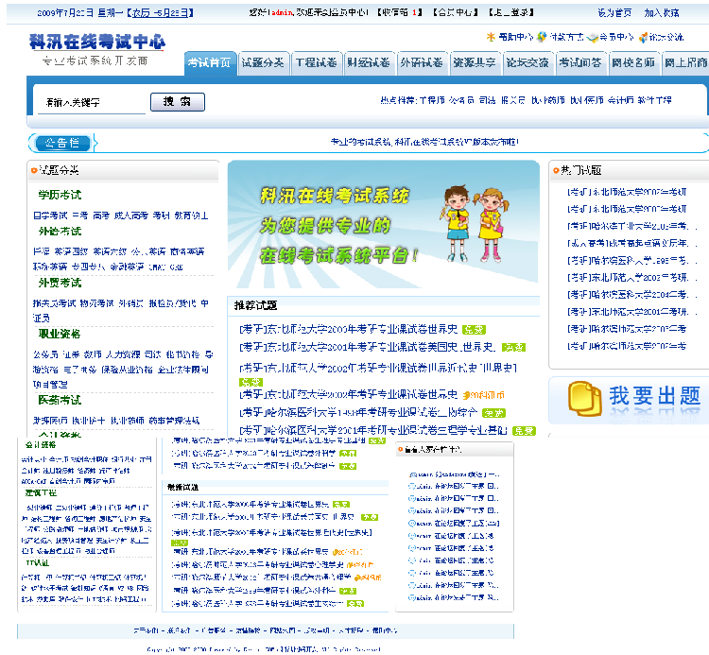Click hot search keyword 工程师
The width and height of the screenshot is (709, 655).
432,100
